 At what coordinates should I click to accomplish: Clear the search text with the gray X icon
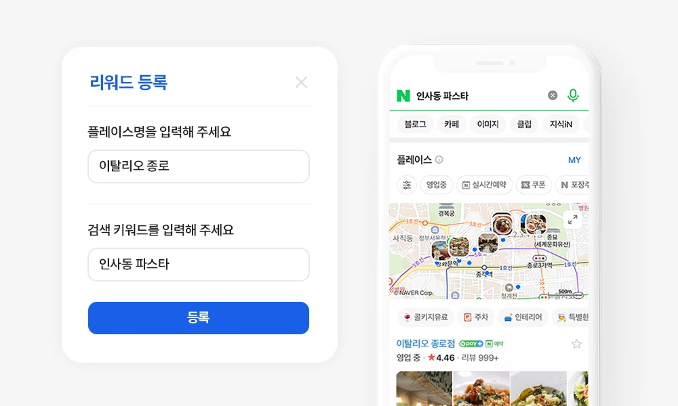553,95
